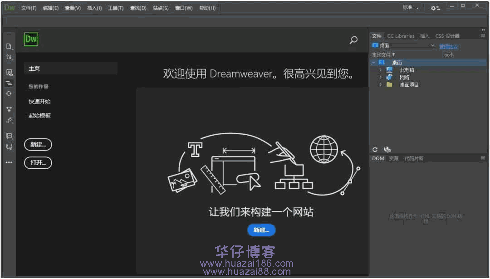Select the 桌面 root row in file tree
Screen dimensions: 490x279
click(428, 63)
